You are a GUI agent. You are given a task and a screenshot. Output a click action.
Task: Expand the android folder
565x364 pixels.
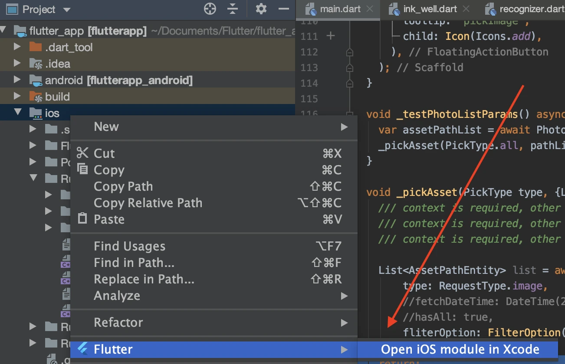tap(17, 80)
